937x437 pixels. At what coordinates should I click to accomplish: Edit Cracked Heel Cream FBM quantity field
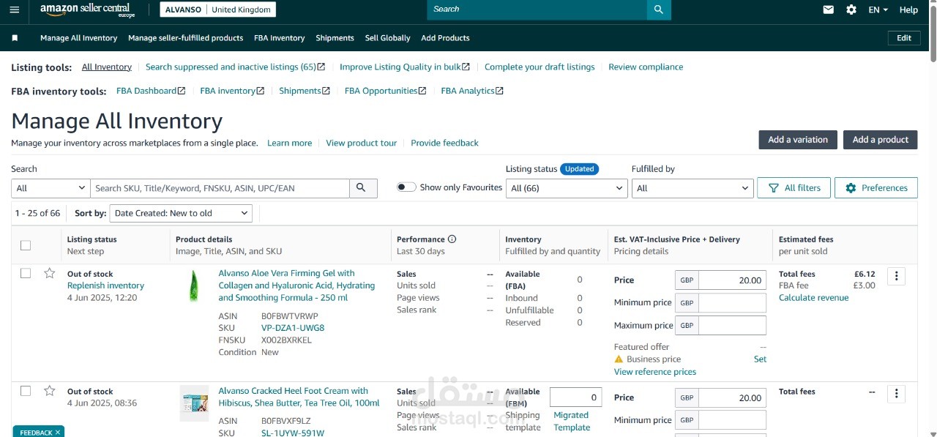(x=575, y=397)
